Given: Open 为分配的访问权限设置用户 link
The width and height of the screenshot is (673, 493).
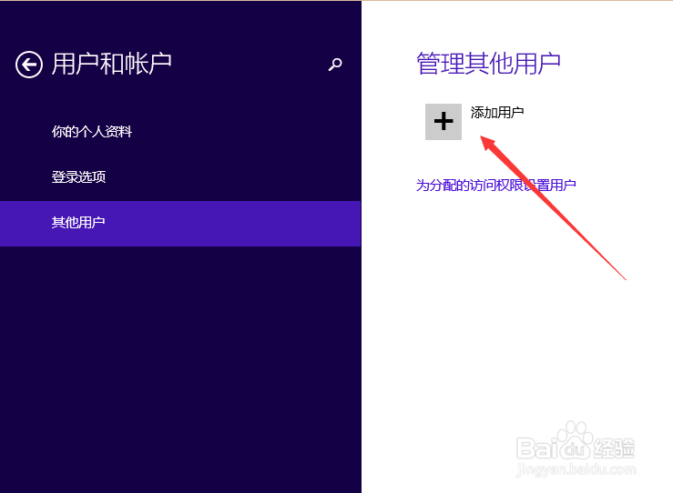Looking at the screenshot, I should (496, 186).
